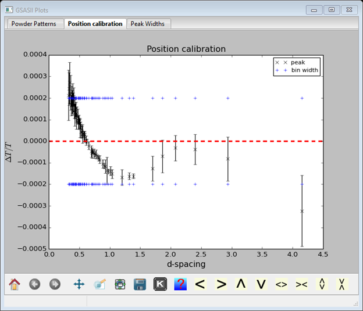
Task: Open the configure subplots icon
Action: coord(120,284)
